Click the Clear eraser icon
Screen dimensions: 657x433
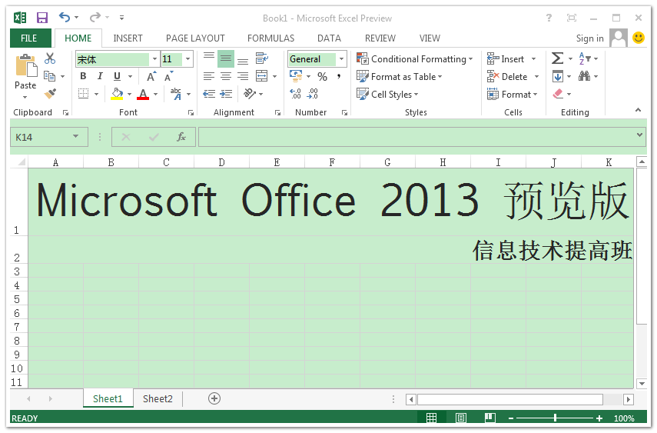558,94
